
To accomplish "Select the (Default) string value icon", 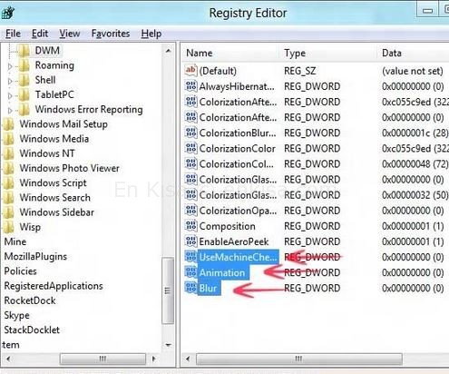I will 190,71.
